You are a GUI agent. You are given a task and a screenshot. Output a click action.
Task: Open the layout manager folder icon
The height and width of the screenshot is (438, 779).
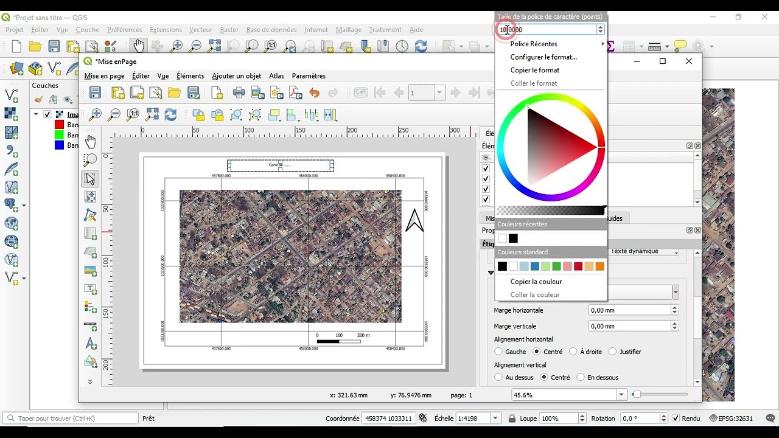point(175,93)
